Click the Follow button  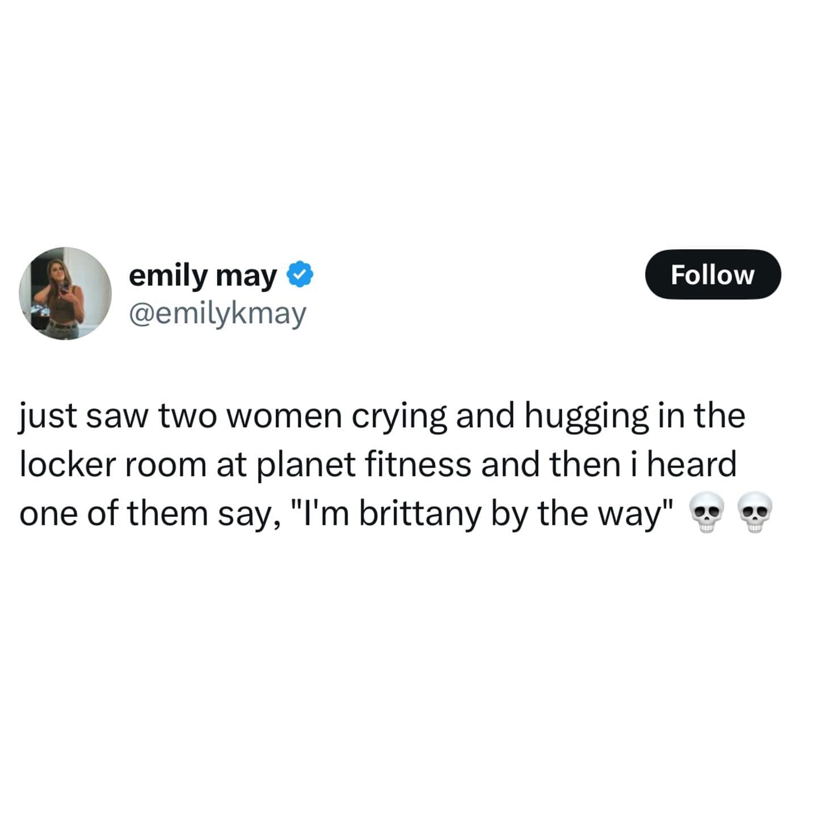click(713, 275)
